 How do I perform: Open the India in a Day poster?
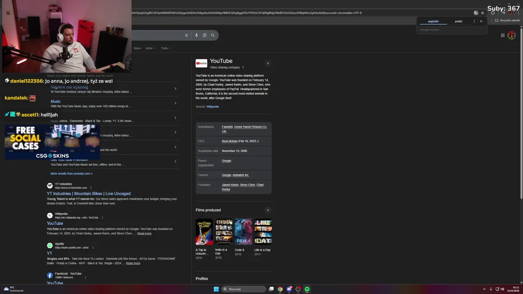224,232
